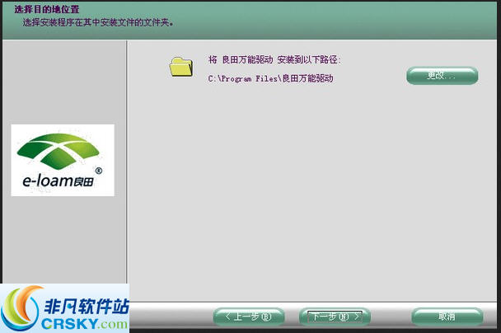Image resolution: width=501 pixels, height=333 pixels.
Task: Click the heading 选择目的地位置
Action: click(x=47, y=9)
